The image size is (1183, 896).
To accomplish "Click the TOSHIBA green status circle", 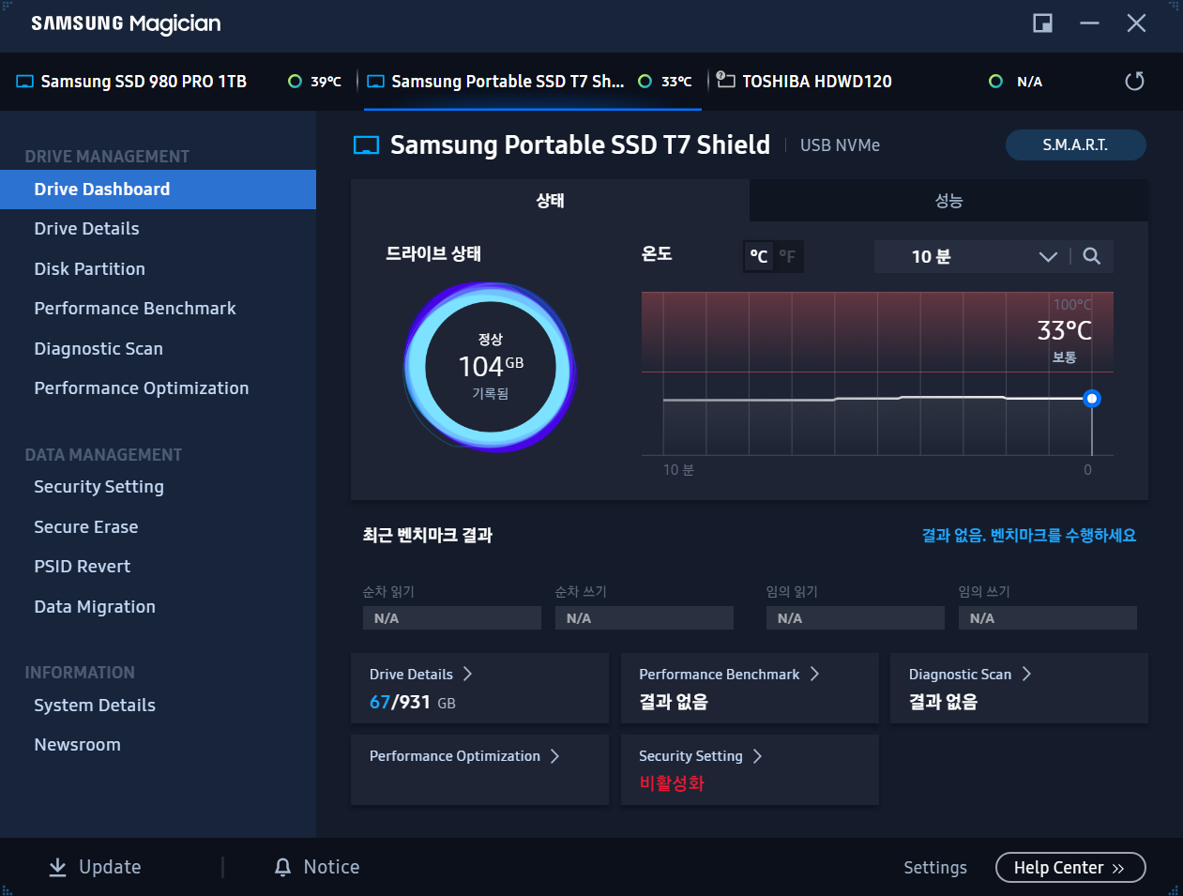I will (995, 82).
